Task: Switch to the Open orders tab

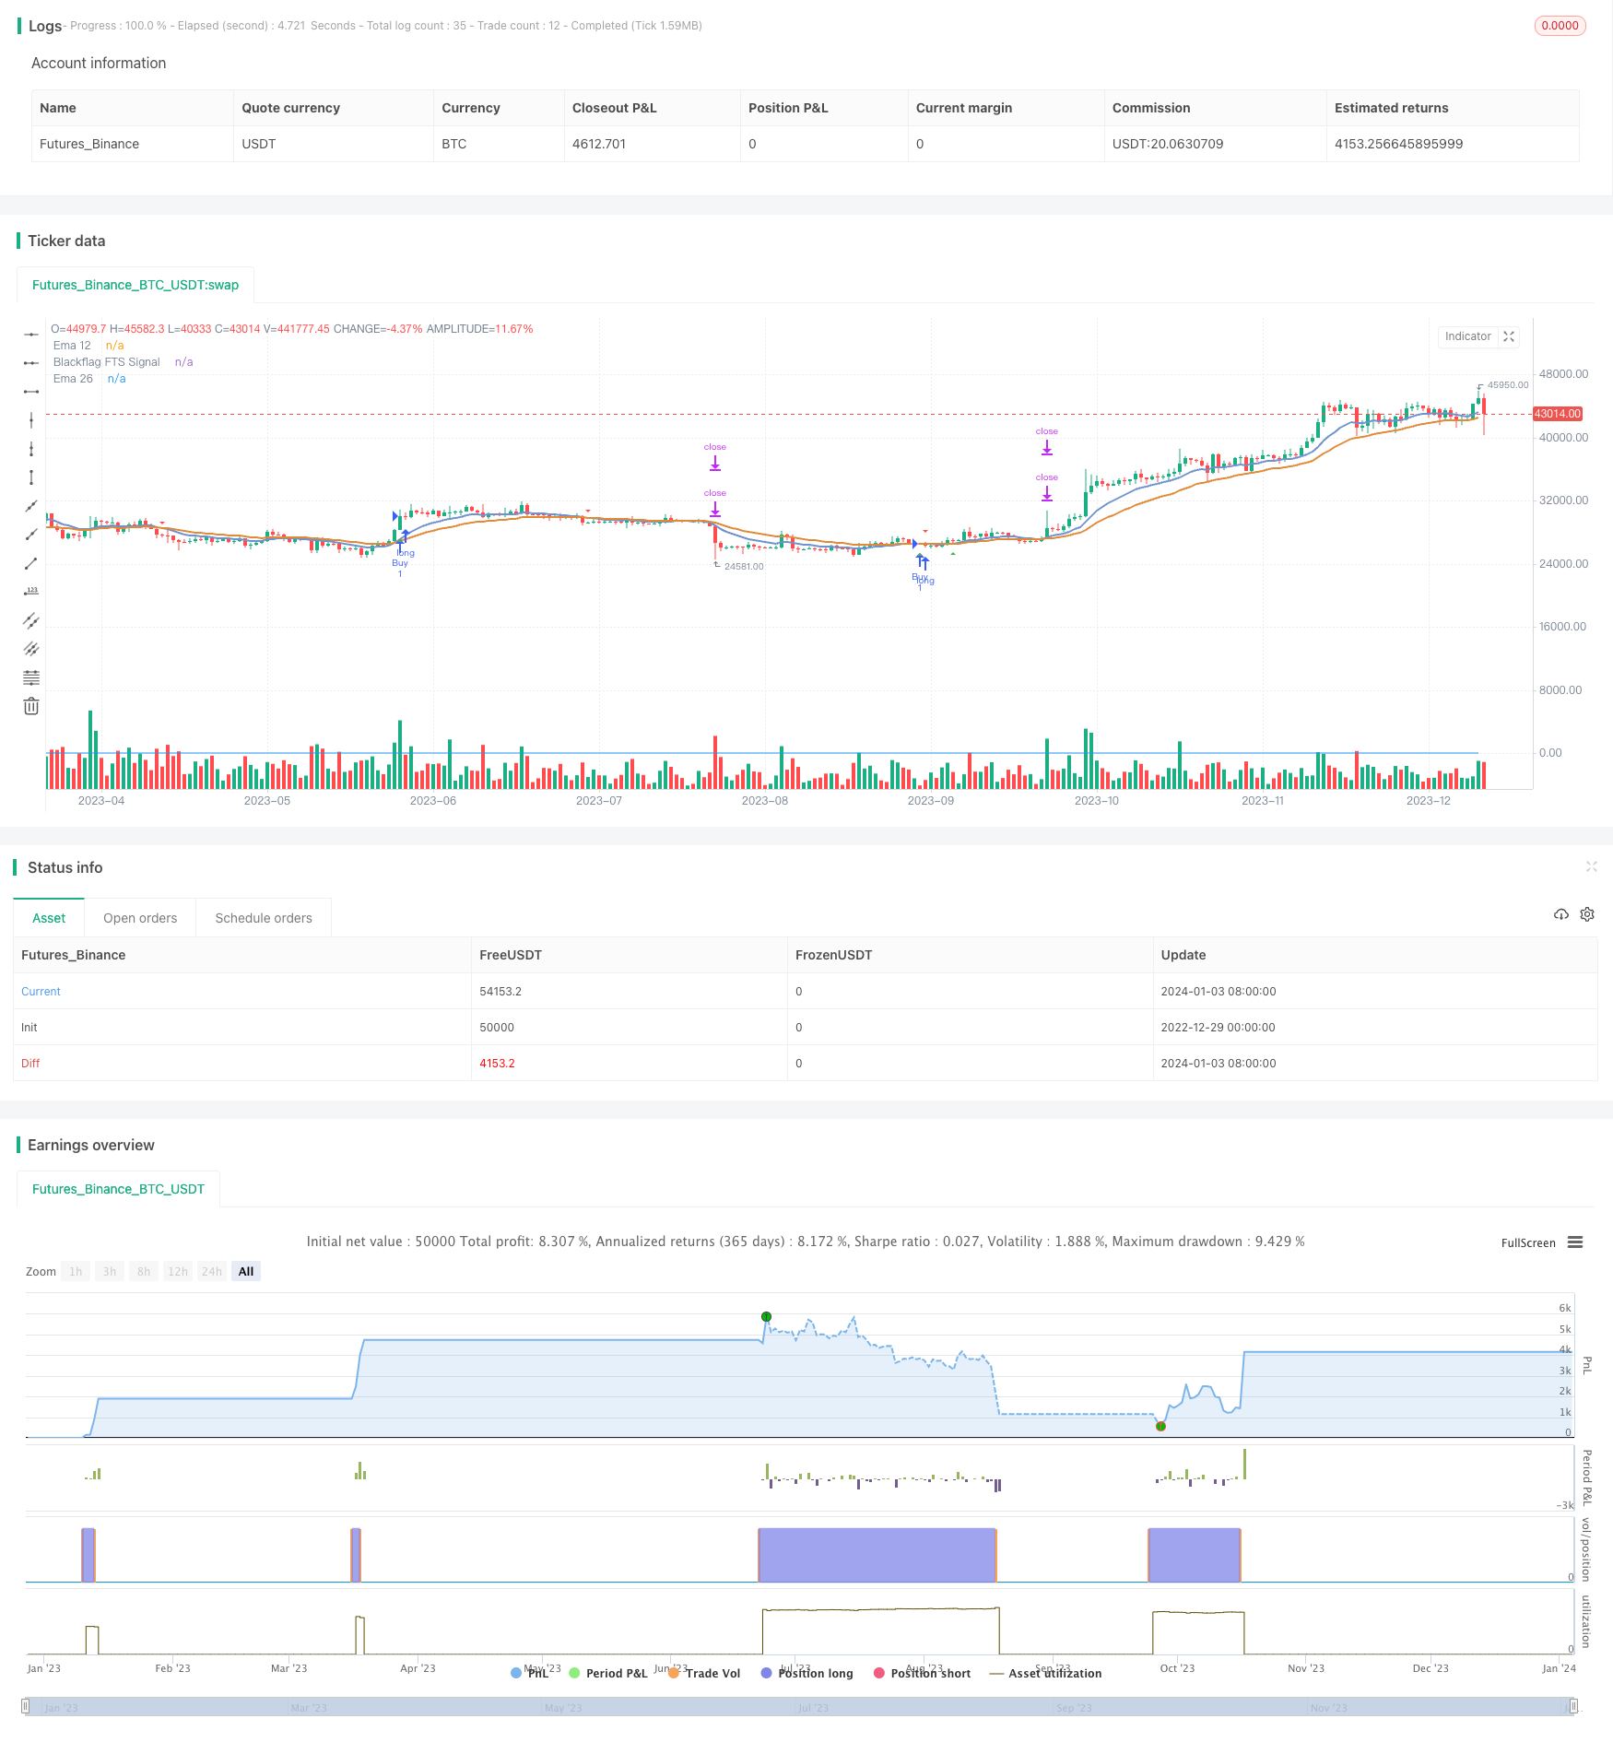Action: 140,918
